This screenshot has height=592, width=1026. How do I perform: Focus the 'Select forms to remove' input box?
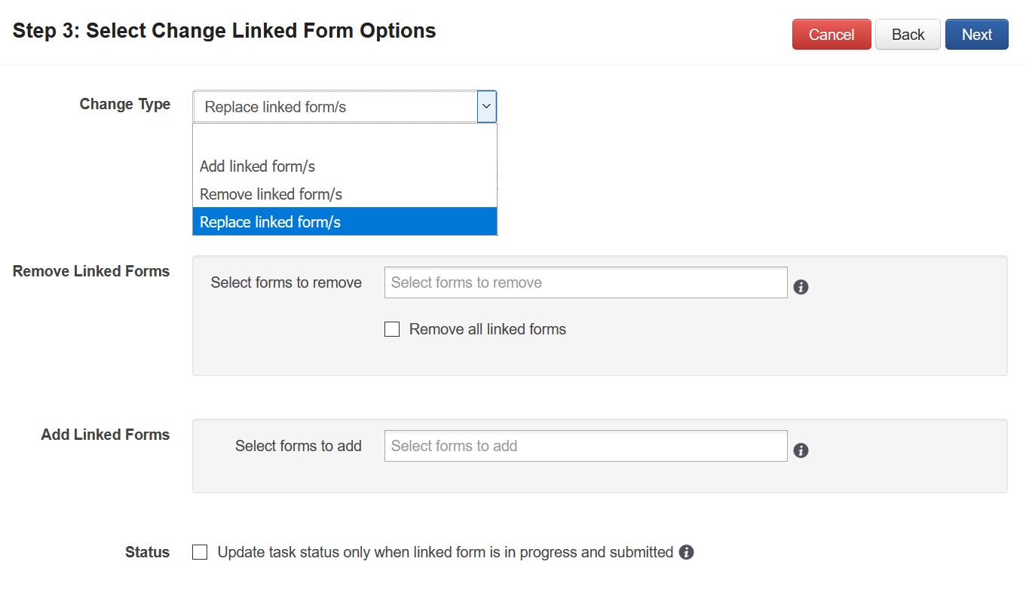(585, 282)
